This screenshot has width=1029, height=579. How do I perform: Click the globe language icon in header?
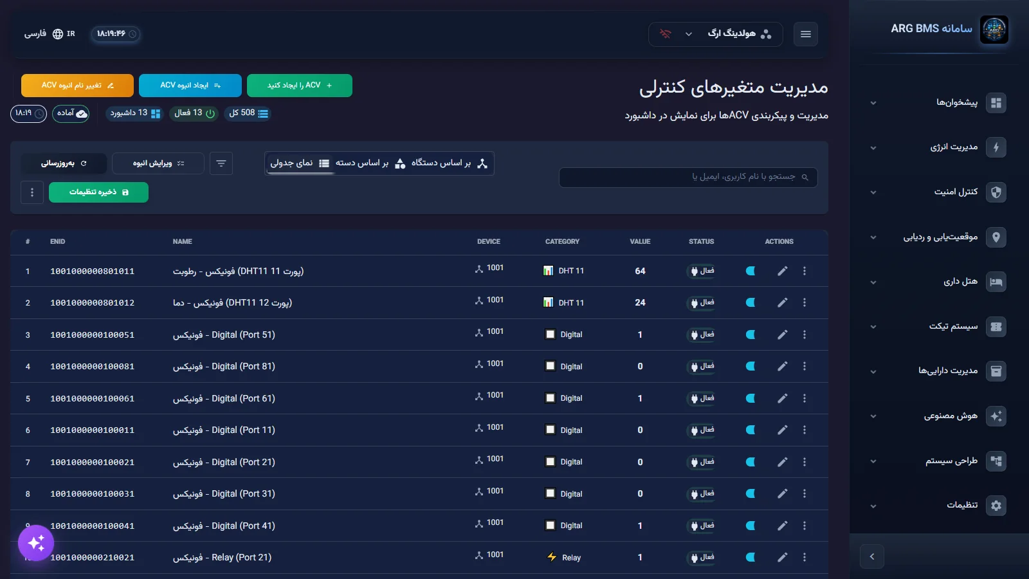pyautogui.click(x=58, y=33)
